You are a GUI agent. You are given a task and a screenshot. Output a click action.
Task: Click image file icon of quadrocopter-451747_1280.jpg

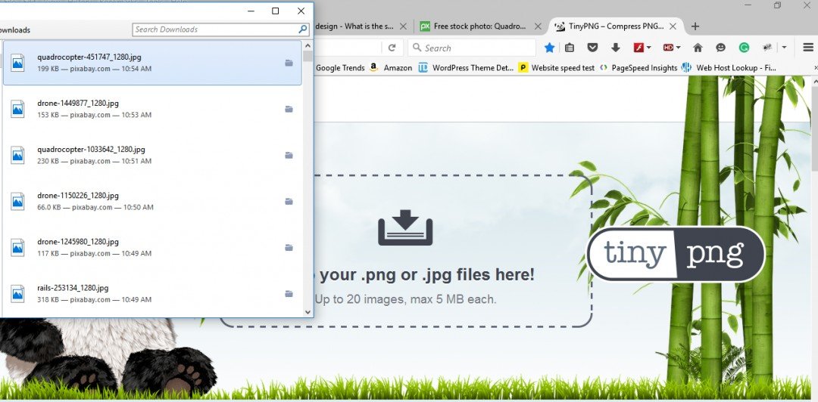click(17, 63)
